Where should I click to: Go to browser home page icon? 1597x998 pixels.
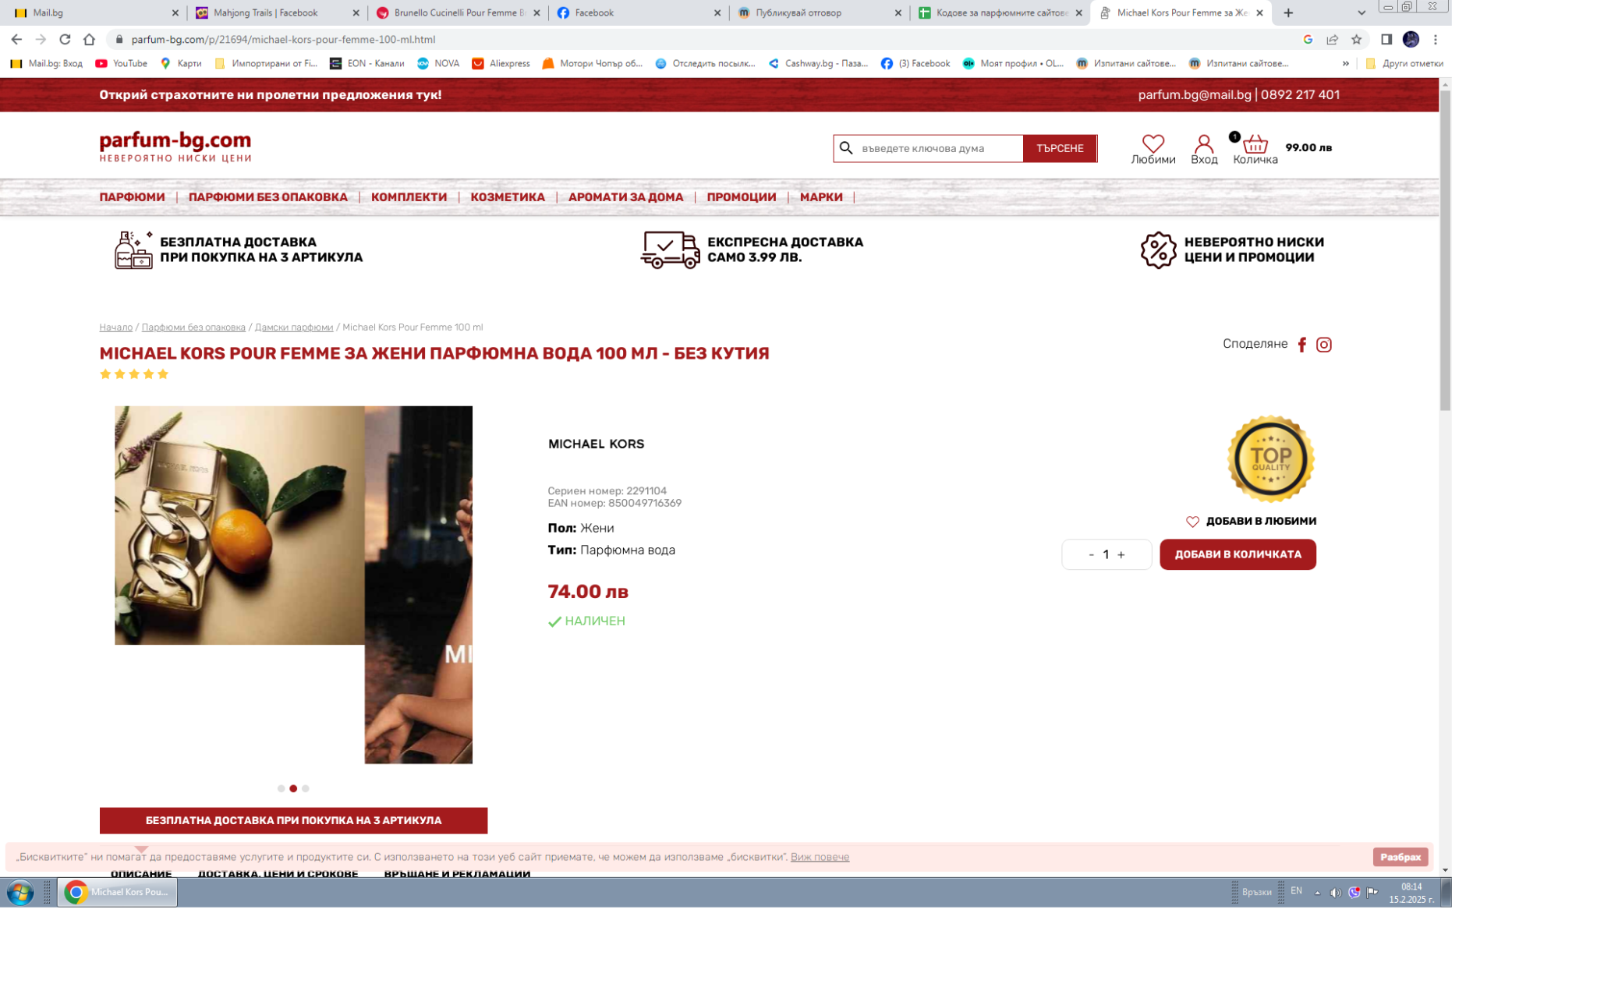(89, 39)
